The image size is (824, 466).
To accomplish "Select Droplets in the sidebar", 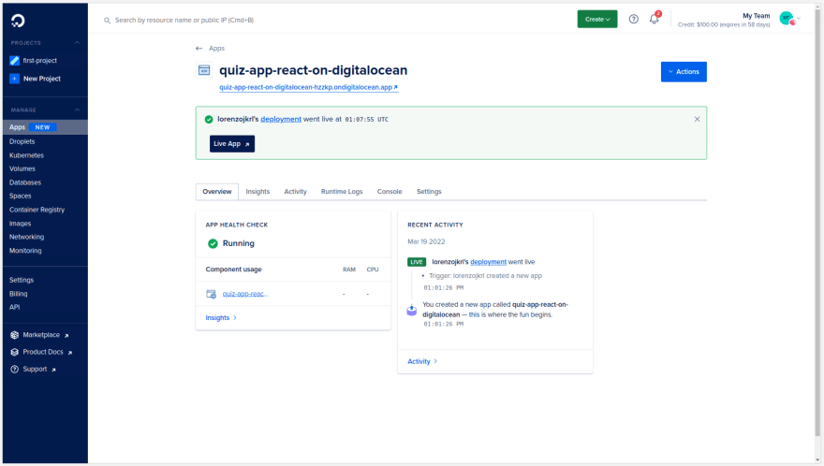I will click(x=22, y=141).
